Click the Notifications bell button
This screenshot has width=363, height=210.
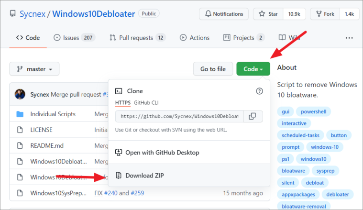(224, 14)
